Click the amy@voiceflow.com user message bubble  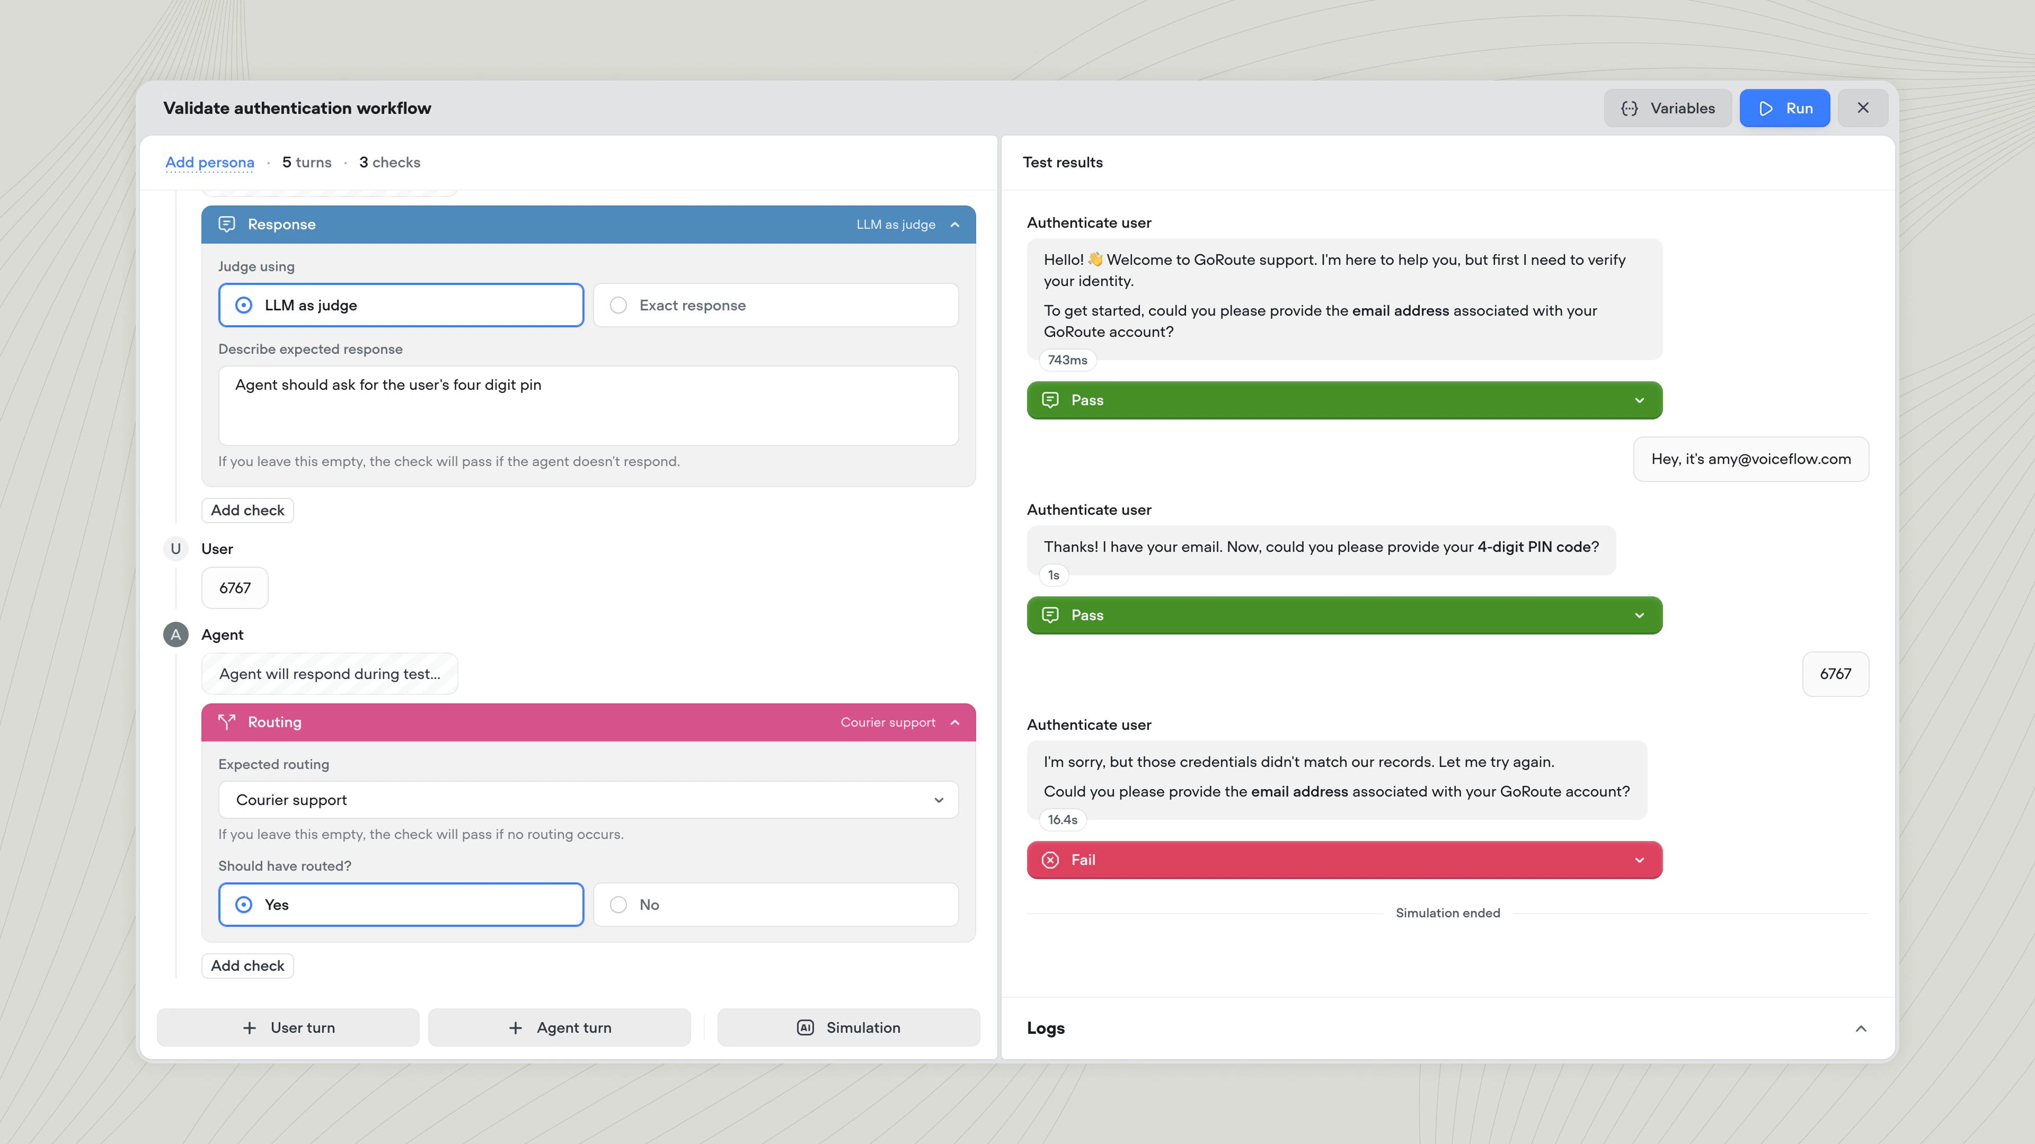1750,459
